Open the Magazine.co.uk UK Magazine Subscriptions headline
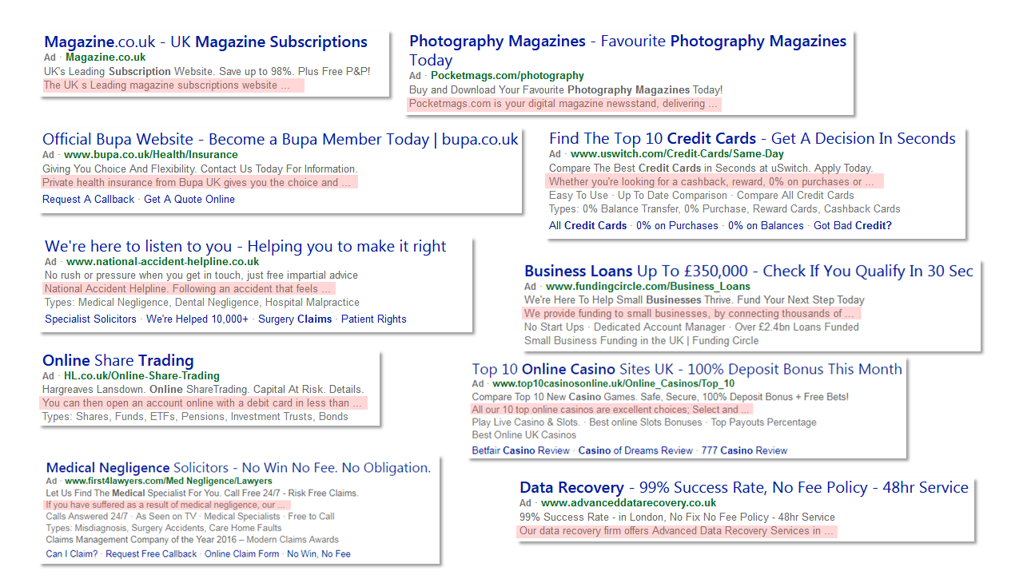The width and height of the screenshot is (1023, 575). tap(206, 42)
